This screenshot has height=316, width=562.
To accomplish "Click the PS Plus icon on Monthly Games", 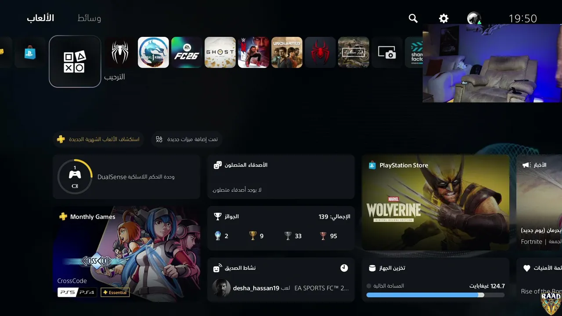I will click(63, 216).
